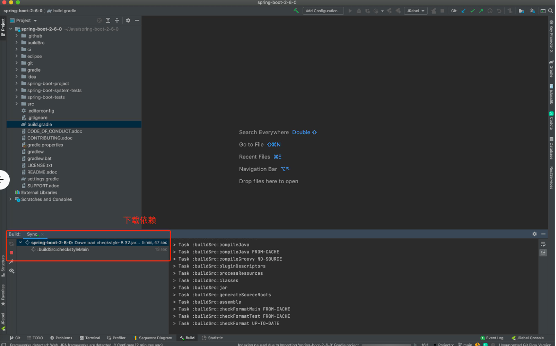Collapse spring-boot-2-6-0 sync task node
Screen dimensions: 556x346
pyautogui.click(x=20, y=243)
